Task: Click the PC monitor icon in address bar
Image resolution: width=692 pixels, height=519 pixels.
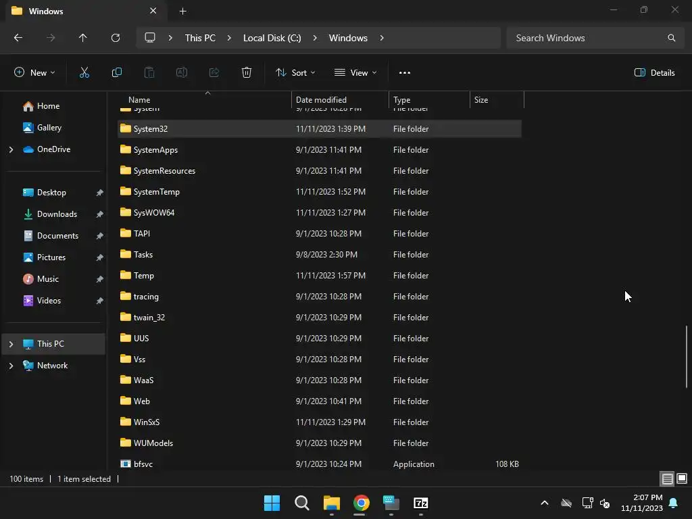Action: point(150,38)
